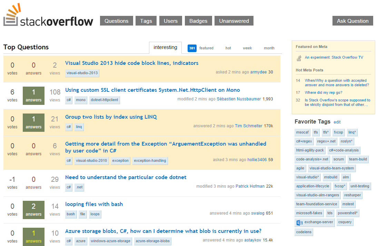Screen dimensions: 378x246
Task: Click the roslyn* favorite tag
Action: coord(346,141)
